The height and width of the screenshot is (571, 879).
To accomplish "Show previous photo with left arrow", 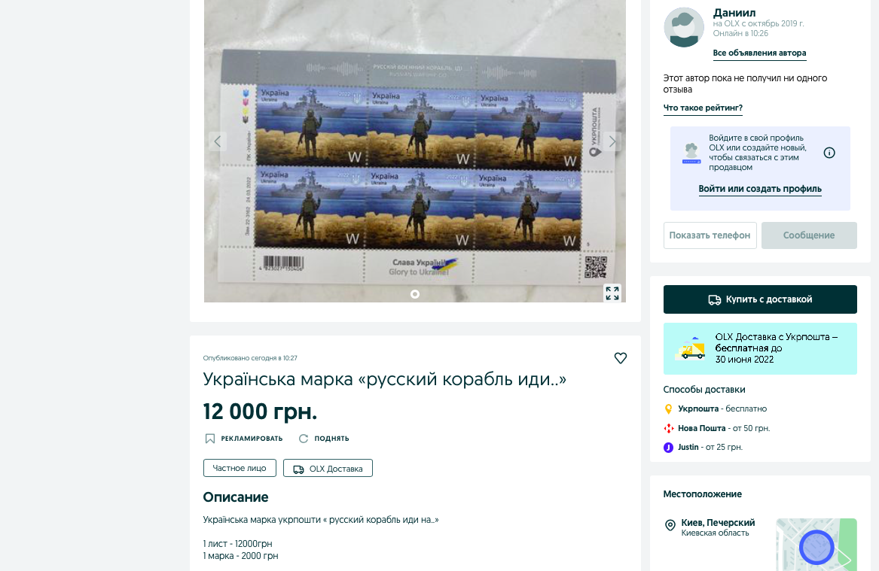I will pos(218,141).
